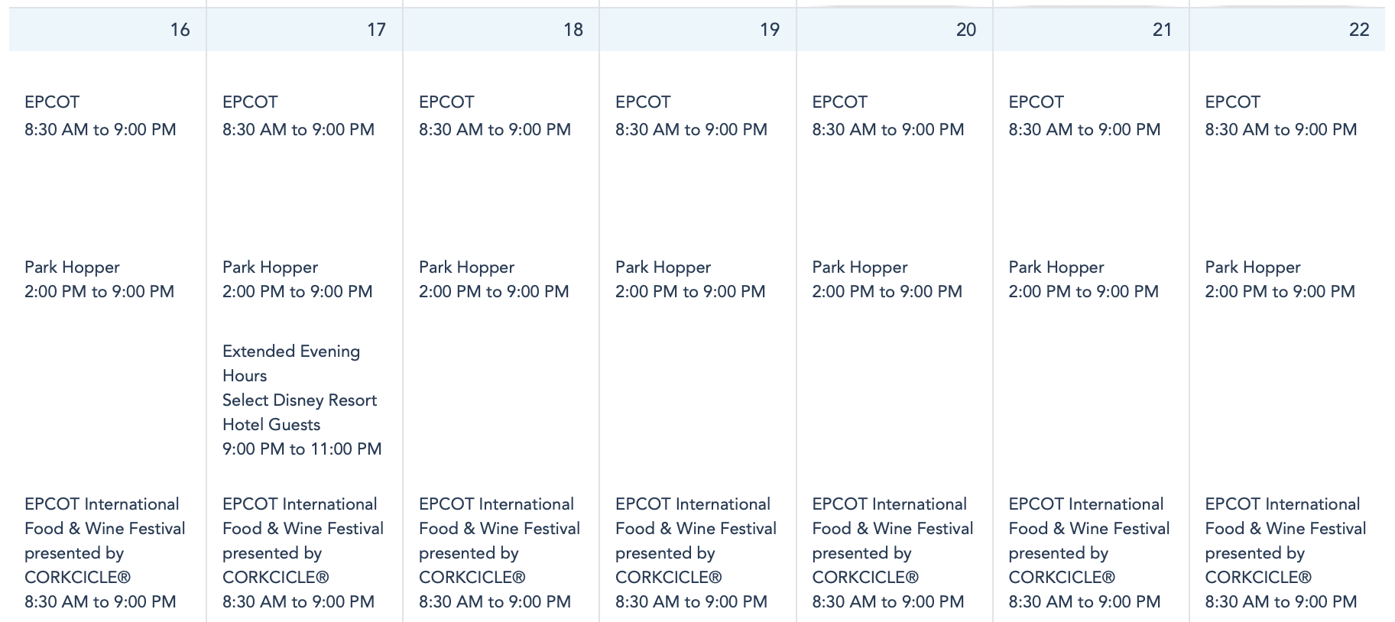The width and height of the screenshot is (1395, 622).
Task: Select day 17 in the calendar header
Action: point(376,30)
